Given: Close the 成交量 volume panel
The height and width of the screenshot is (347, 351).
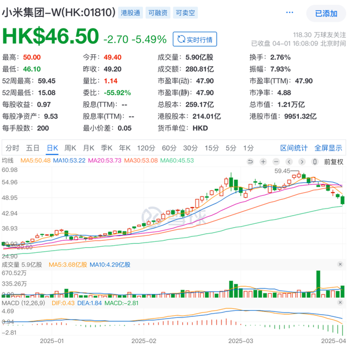Looking at the screenshot, I should coord(340,264).
